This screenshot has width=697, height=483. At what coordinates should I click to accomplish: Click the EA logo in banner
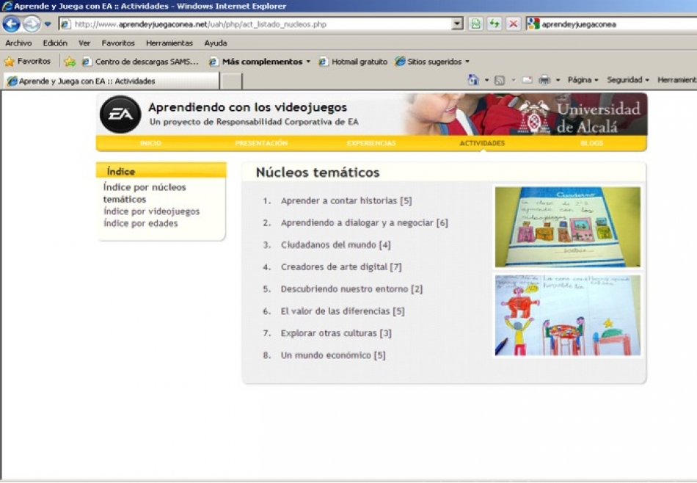coord(120,115)
